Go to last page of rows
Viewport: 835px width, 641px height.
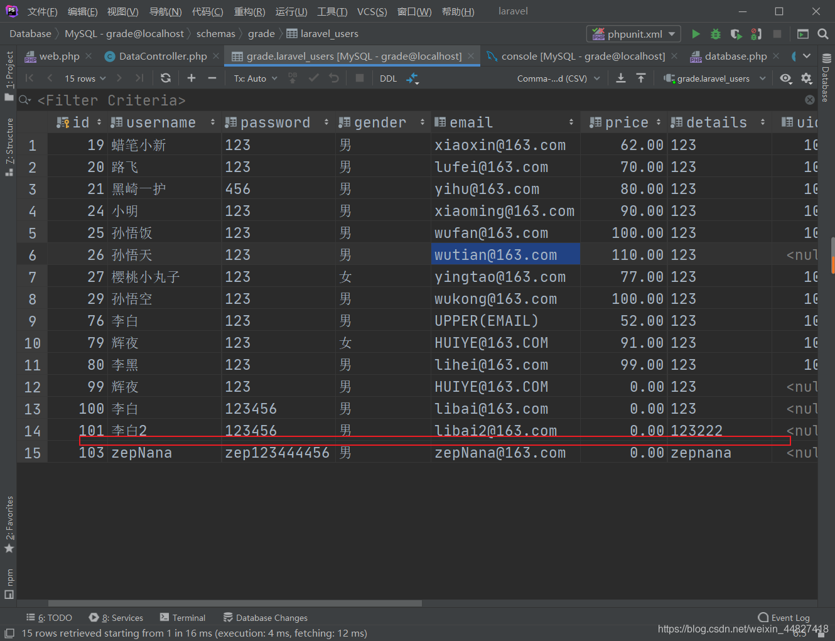[x=139, y=78]
